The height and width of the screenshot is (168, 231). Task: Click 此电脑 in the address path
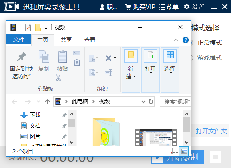80,101
